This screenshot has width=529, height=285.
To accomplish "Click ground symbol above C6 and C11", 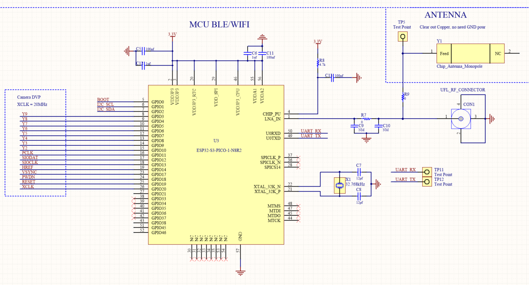I will pos(262,38).
